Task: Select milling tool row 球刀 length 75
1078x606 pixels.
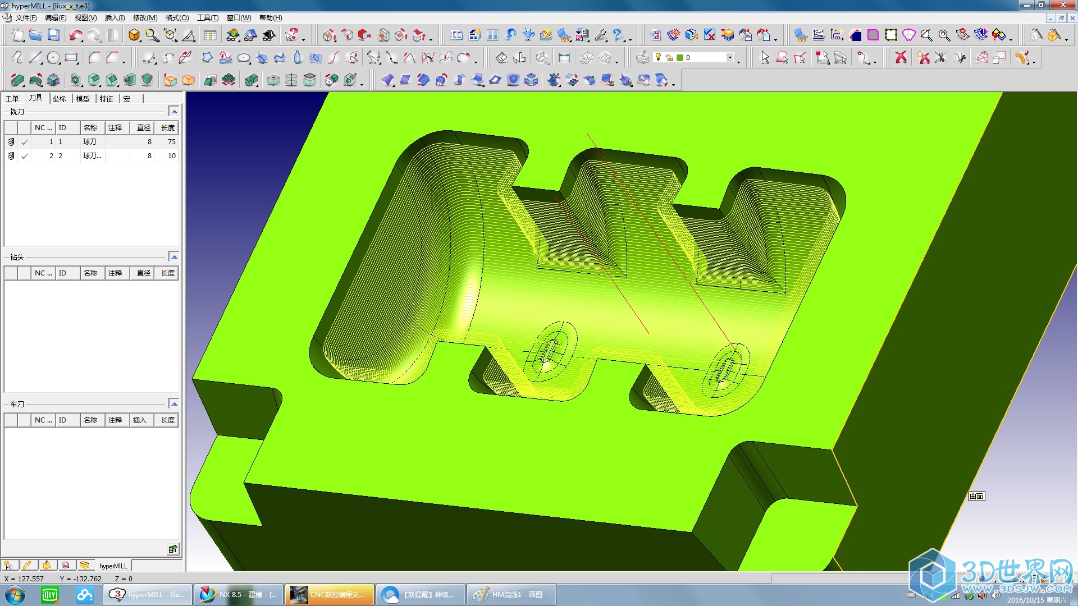Action: pyautogui.click(x=92, y=142)
